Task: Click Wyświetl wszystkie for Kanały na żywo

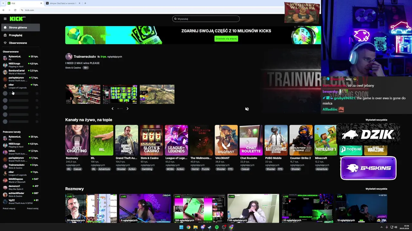Action: (376, 120)
